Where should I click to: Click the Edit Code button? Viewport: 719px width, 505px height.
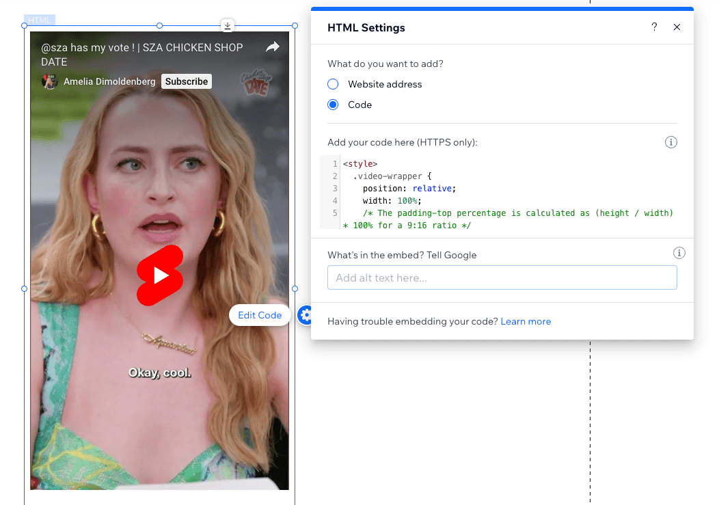(x=260, y=315)
